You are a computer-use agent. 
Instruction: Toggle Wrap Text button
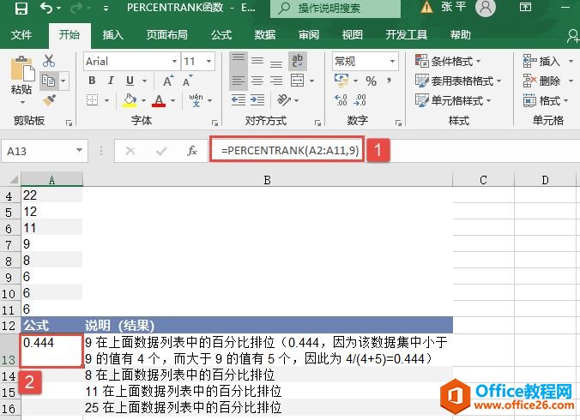298,61
